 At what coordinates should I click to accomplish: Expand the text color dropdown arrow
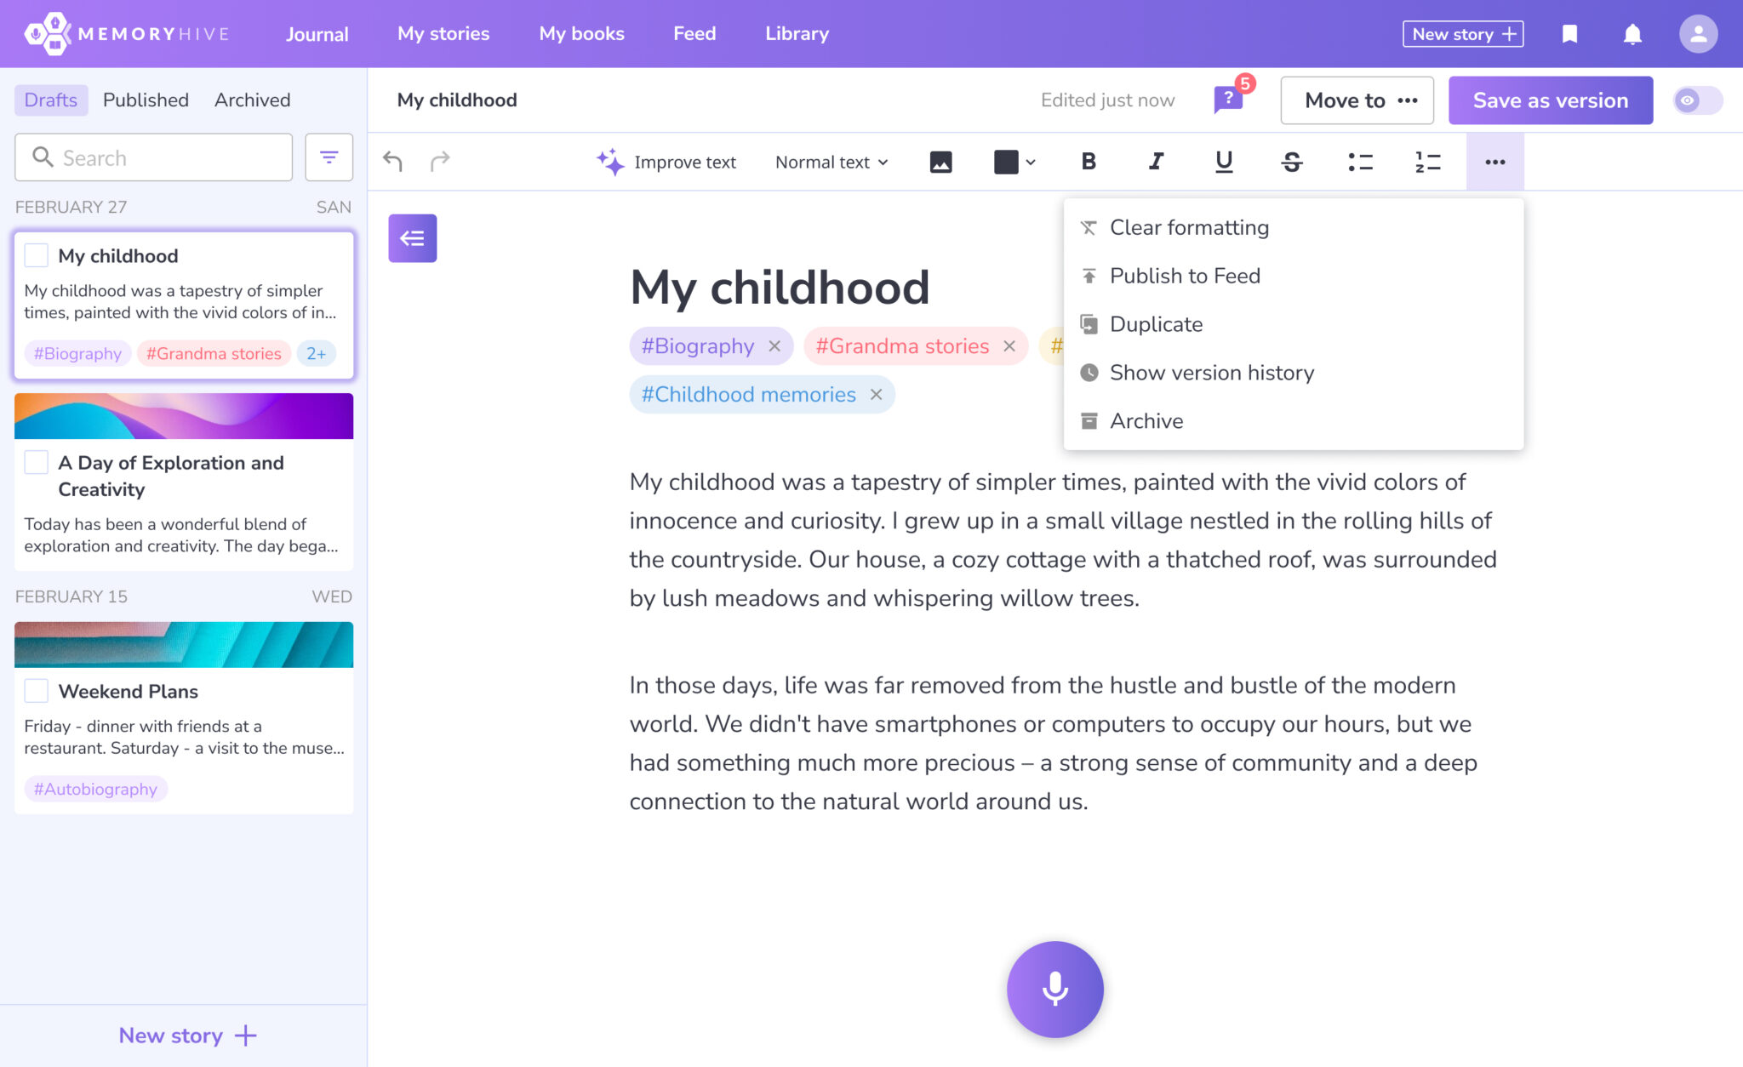[1031, 162]
